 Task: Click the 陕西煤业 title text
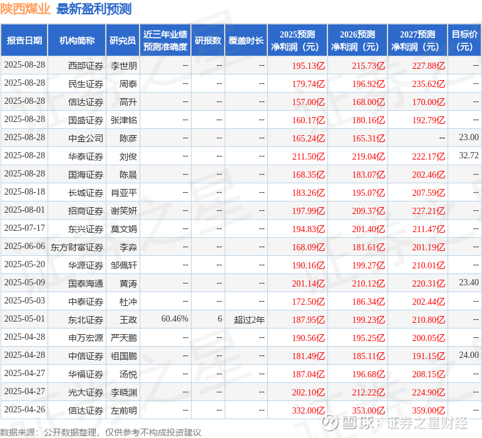pyautogui.click(x=25, y=9)
